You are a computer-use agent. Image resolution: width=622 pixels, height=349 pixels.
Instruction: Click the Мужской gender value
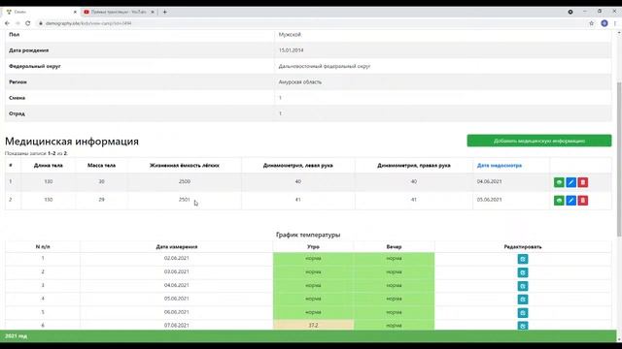pyautogui.click(x=290, y=35)
